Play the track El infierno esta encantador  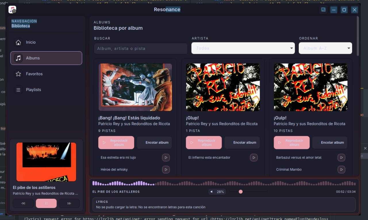[254, 158]
